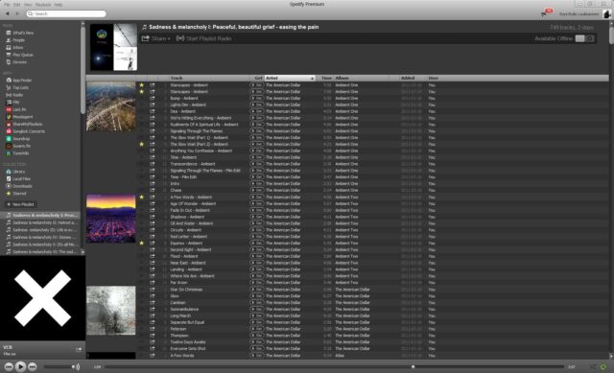614x373 pixels.
Task: Click the volume slider in player bar
Action: [58, 366]
